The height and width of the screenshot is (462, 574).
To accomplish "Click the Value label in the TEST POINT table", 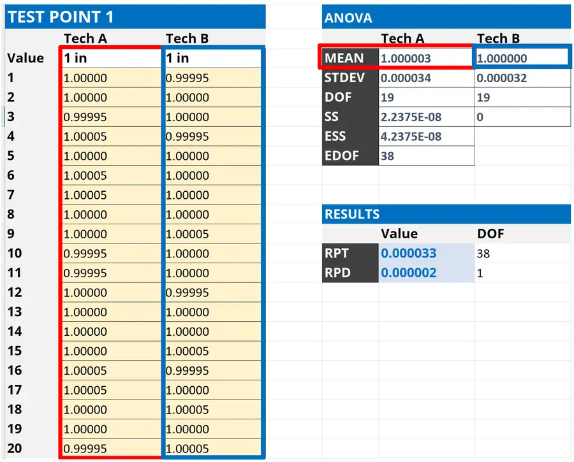I will (x=26, y=58).
